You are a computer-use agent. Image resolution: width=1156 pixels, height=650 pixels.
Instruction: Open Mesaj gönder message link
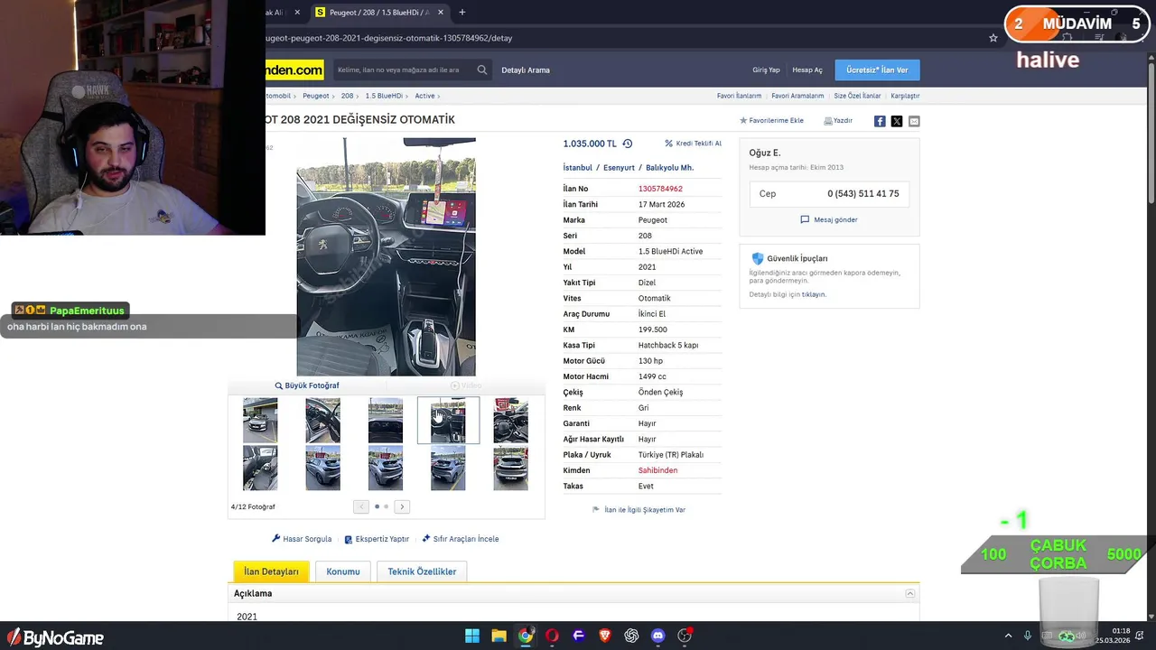829,219
